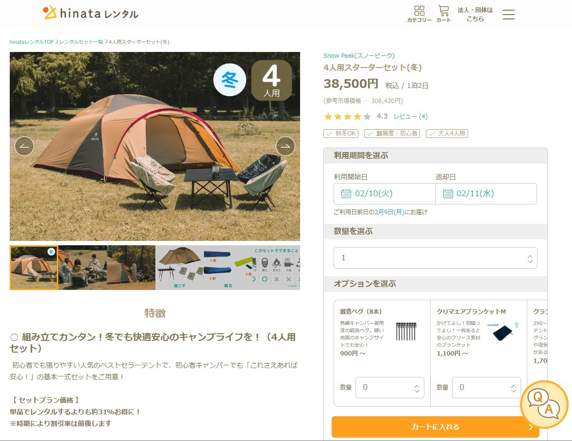Click the 大人4人用 tag

tap(447, 133)
